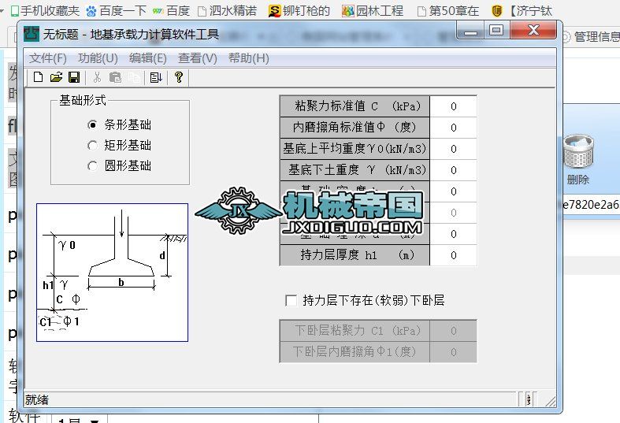This screenshot has width=620, height=423.
Task: Open the 帮助(H) menu
Action: [x=249, y=58]
